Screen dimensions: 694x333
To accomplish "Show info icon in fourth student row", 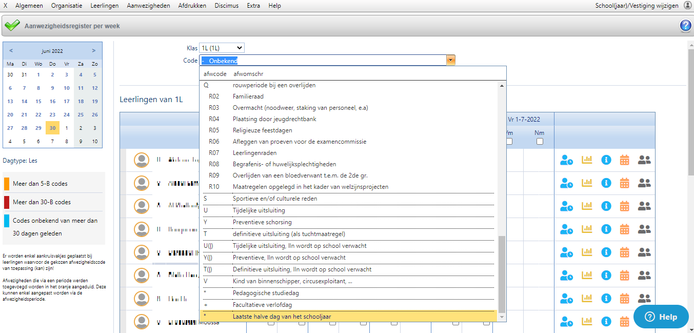I will (606, 229).
